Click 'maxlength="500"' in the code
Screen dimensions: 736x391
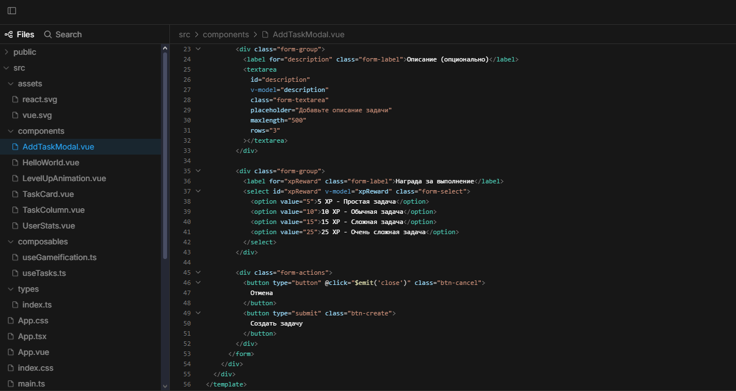pos(279,120)
